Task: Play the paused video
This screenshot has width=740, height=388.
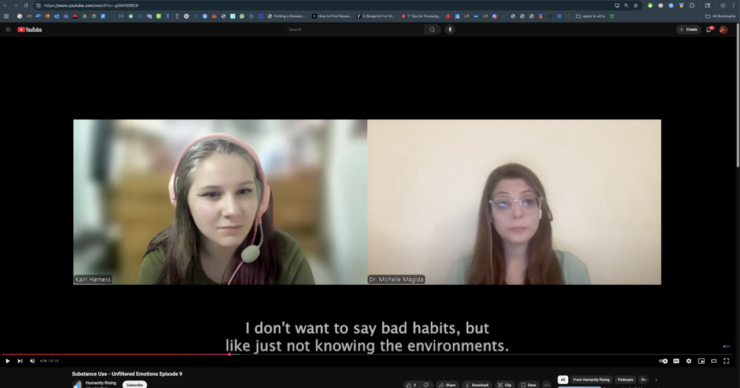Action: [8, 361]
